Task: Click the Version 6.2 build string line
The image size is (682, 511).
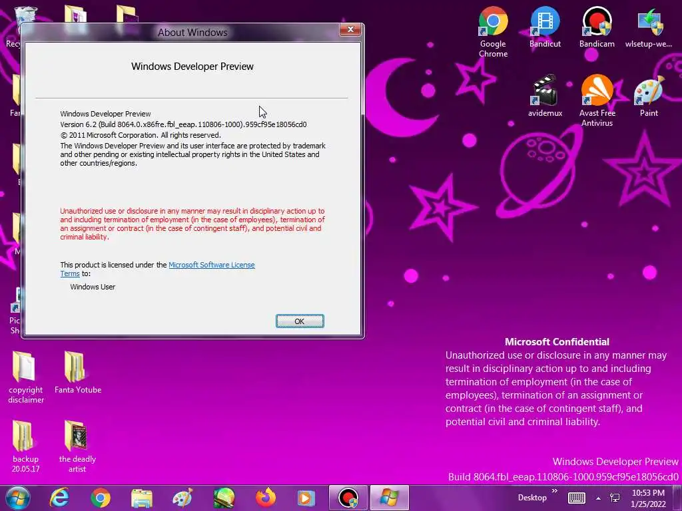Action: coord(183,124)
